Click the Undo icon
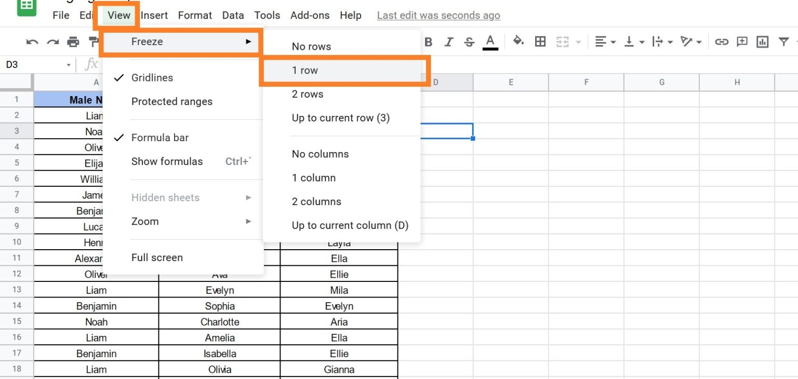 (x=32, y=42)
